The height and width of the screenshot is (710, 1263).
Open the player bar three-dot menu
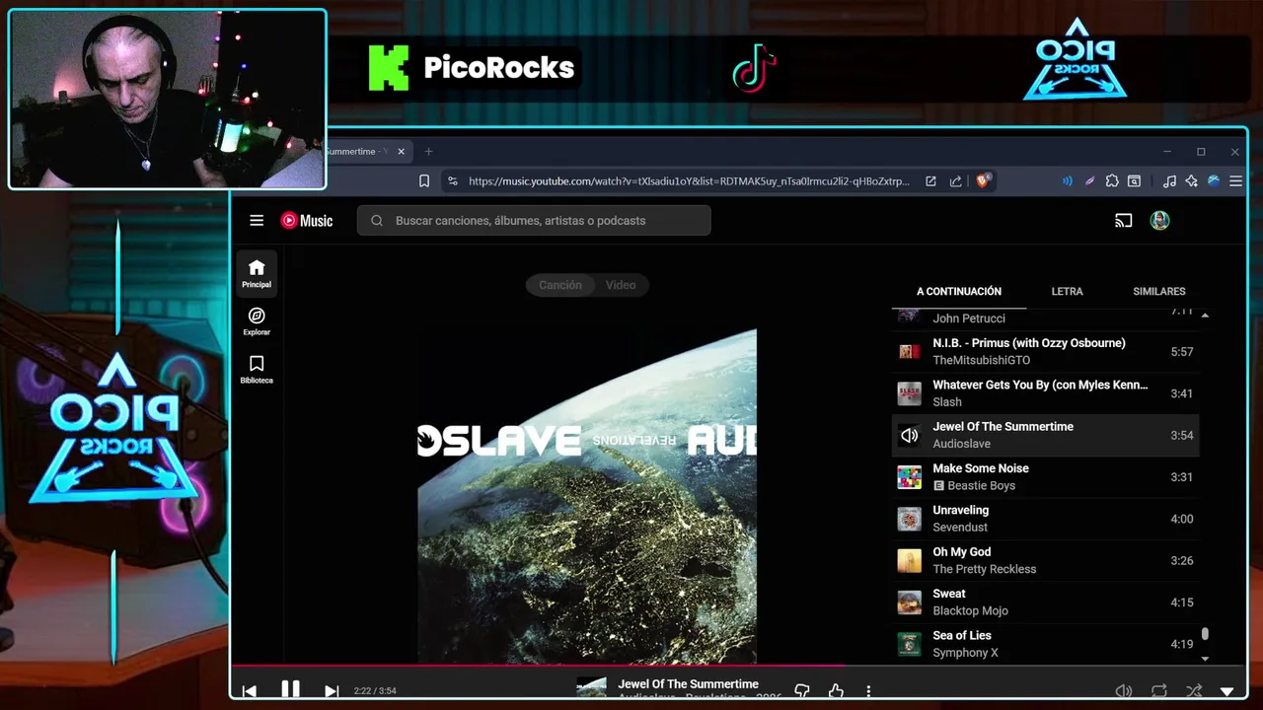tap(868, 691)
